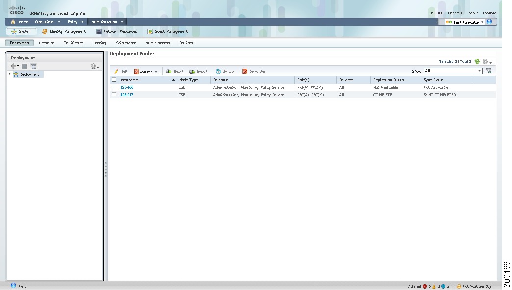Open the Home tab
The width and height of the screenshot is (512, 290).
coord(20,22)
